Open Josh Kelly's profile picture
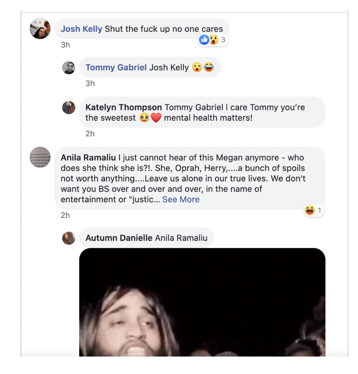The image size is (358, 374). pos(40,29)
